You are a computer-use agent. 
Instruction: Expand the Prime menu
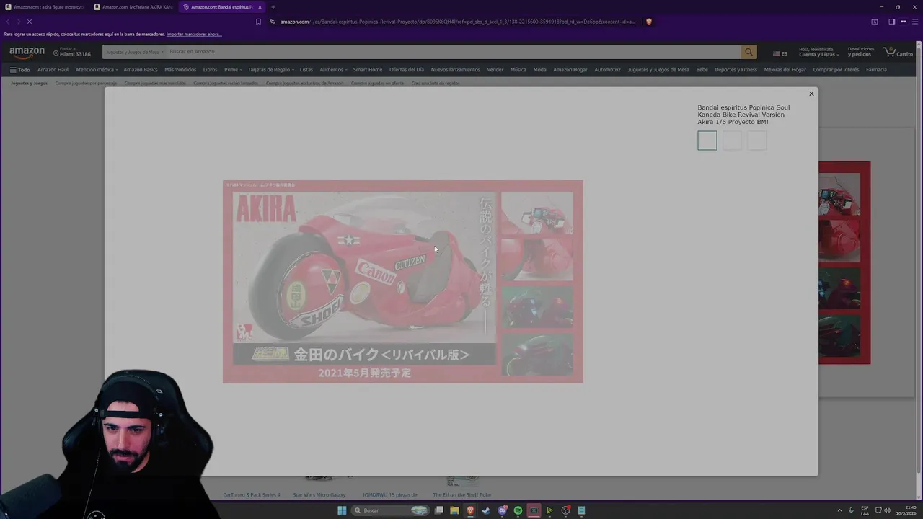[233, 70]
